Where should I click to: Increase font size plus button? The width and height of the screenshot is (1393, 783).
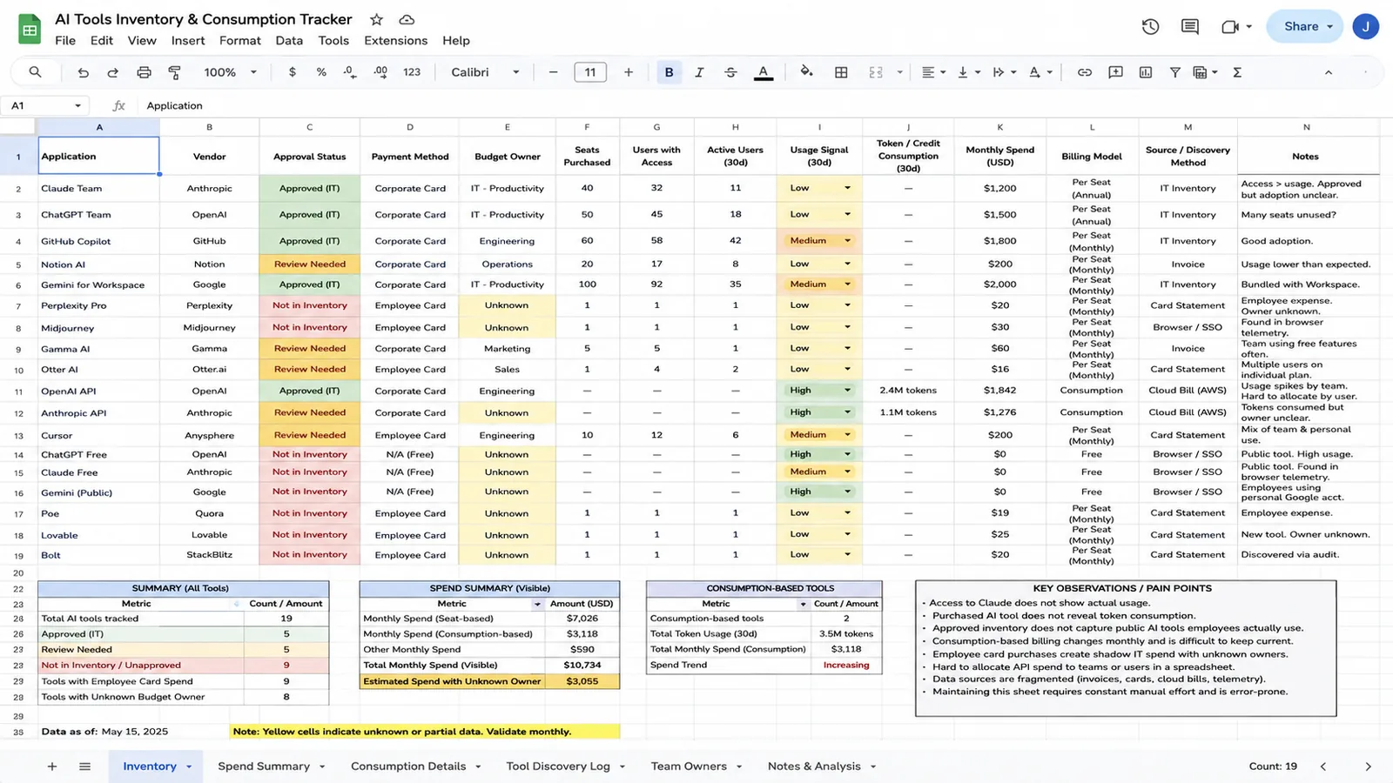(628, 72)
